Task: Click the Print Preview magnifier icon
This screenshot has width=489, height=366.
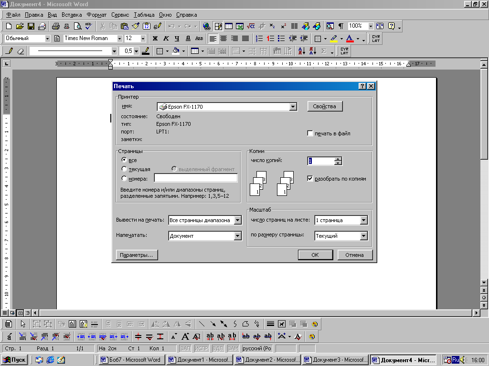Action: tap(77, 26)
